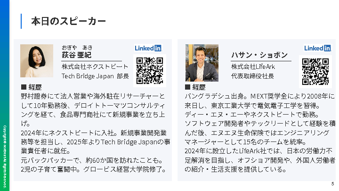Click the black square bullet before the right 経歴 heading
Viewport: 339px width, 191px height.
pos(187,87)
